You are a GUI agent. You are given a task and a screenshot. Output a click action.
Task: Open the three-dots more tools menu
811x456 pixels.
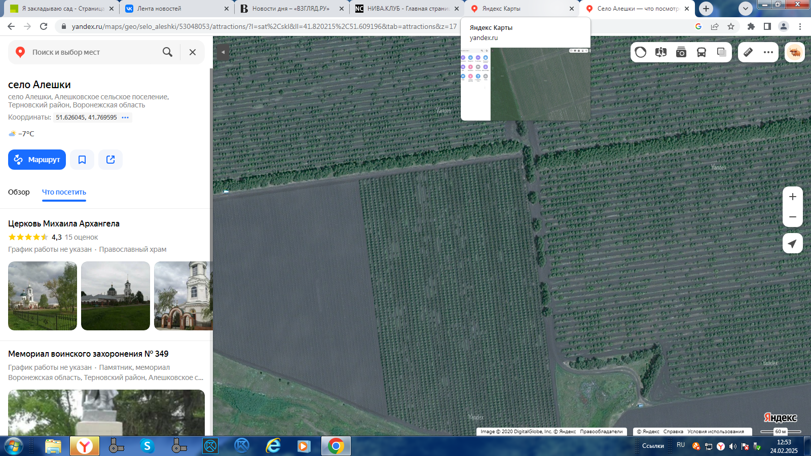pyautogui.click(x=768, y=52)
